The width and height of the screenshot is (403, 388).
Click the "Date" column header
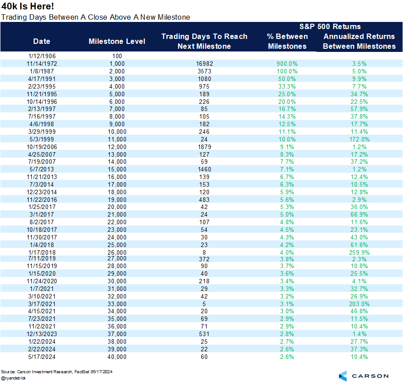coord(42,41)
